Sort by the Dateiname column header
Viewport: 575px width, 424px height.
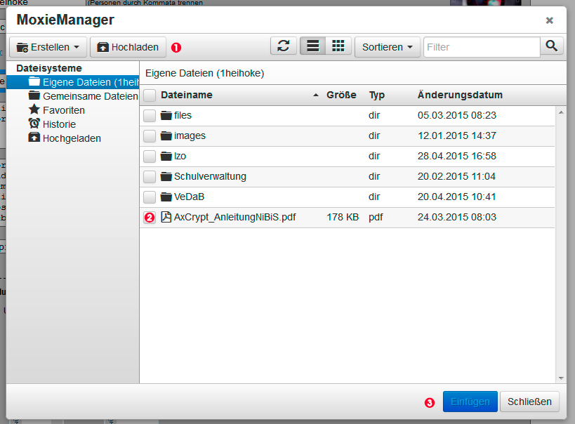pos(186,95)
